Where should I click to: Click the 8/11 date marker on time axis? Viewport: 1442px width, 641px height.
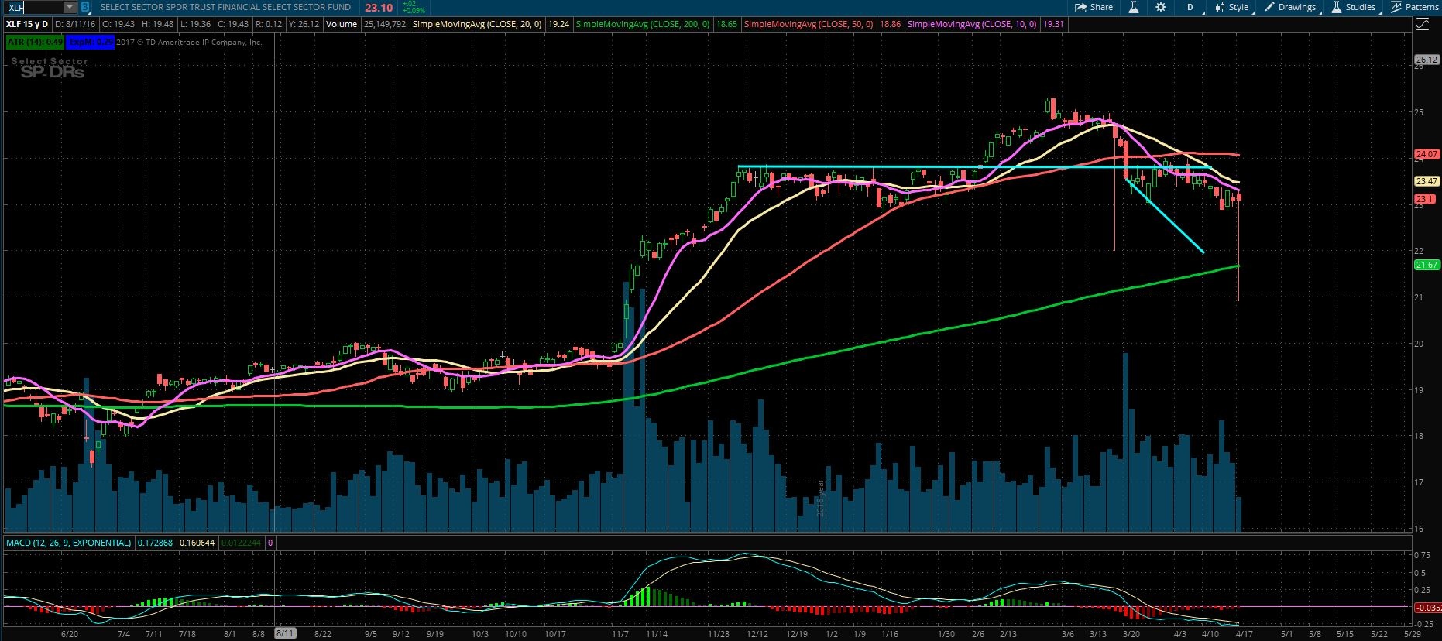(x=285, y=633)
